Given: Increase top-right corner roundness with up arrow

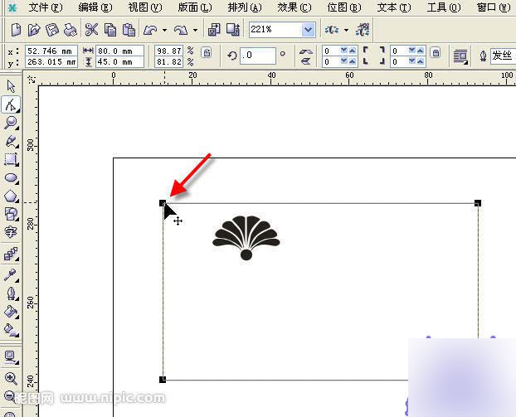Looking at the screenshot, I should [421, 51].
